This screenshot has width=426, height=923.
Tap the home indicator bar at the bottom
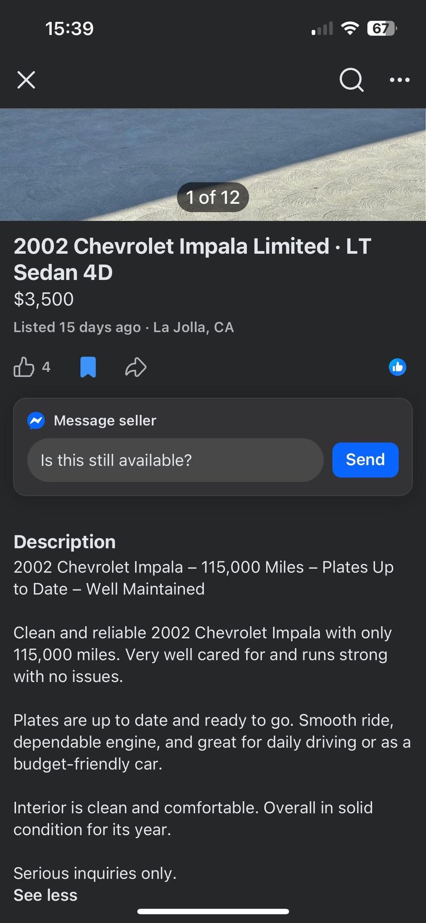pos(213,912)
